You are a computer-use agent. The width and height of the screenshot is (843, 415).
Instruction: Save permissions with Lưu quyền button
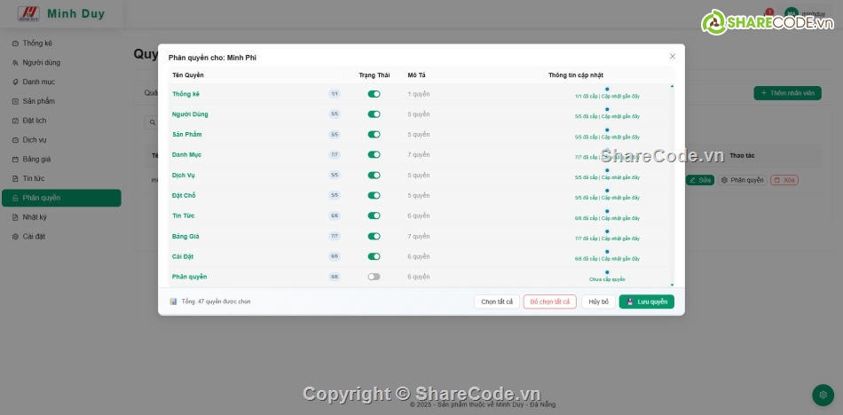pos(646,301)
